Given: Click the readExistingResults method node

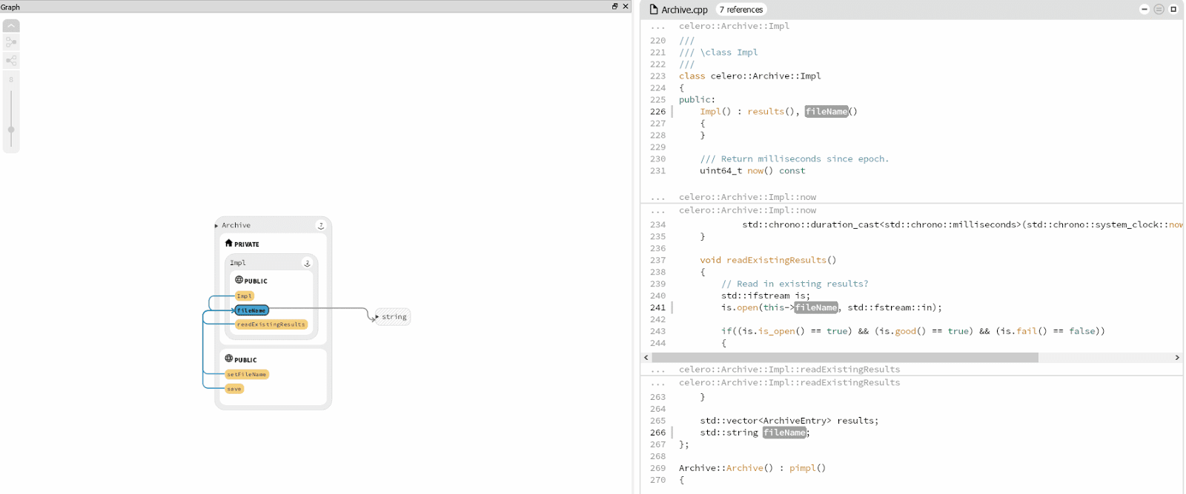Looking at the screenshot, I should (x=271, y=324).
